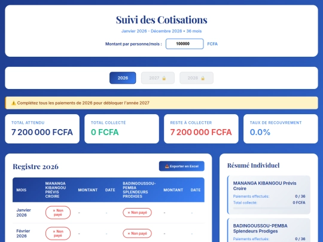Click the Janvier 2026 - Décembre 2028 subtitle
This screenshot has height=242, width=323.
tap(161, 31)
